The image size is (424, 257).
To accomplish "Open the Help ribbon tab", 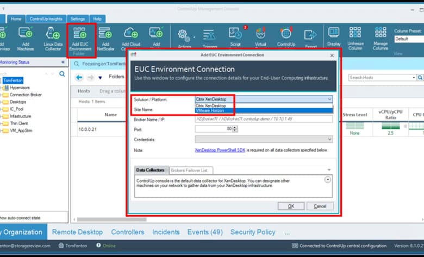I will 97,19.
